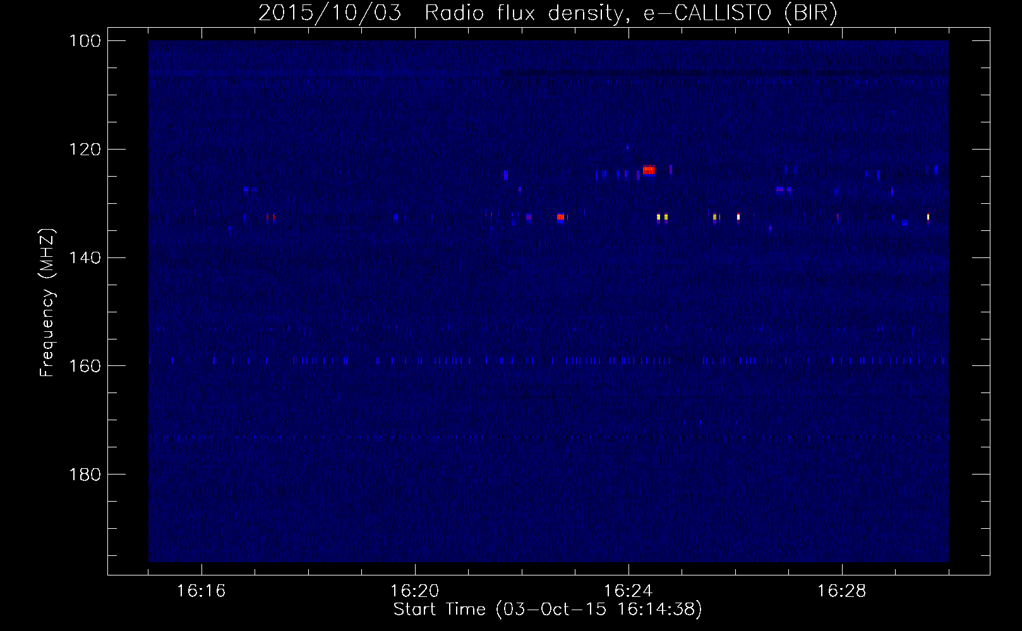The image size is (1022, 631).
Task: Click the 16:28 time tick label
Action: [x=841, y=591]
